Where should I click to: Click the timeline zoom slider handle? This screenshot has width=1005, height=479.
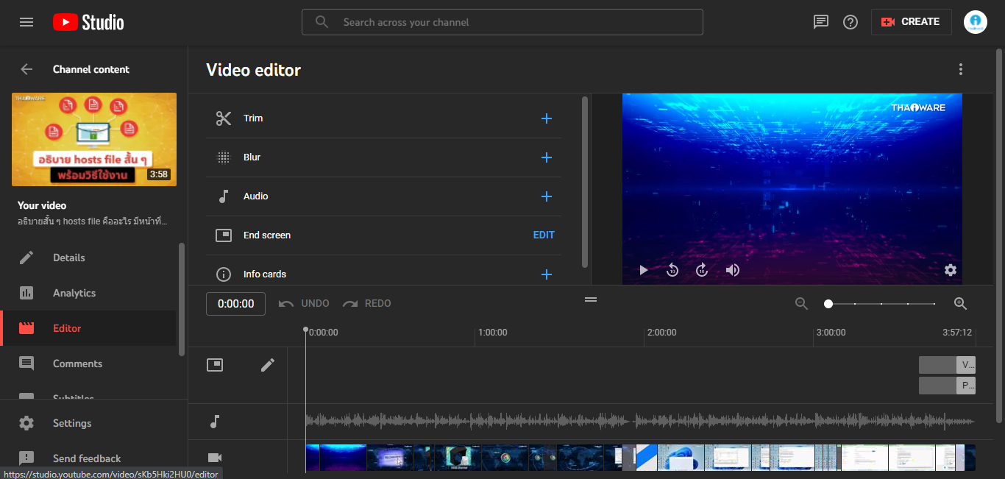tap(828, 304)
